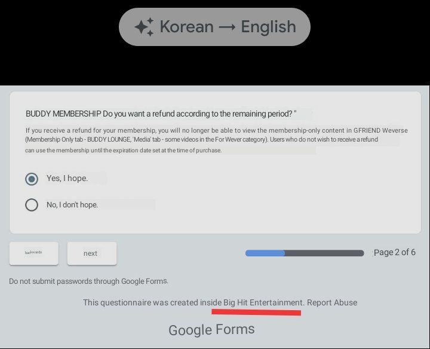
Task: Click the "No, I don't hope." option label
Action: (72, 205)
